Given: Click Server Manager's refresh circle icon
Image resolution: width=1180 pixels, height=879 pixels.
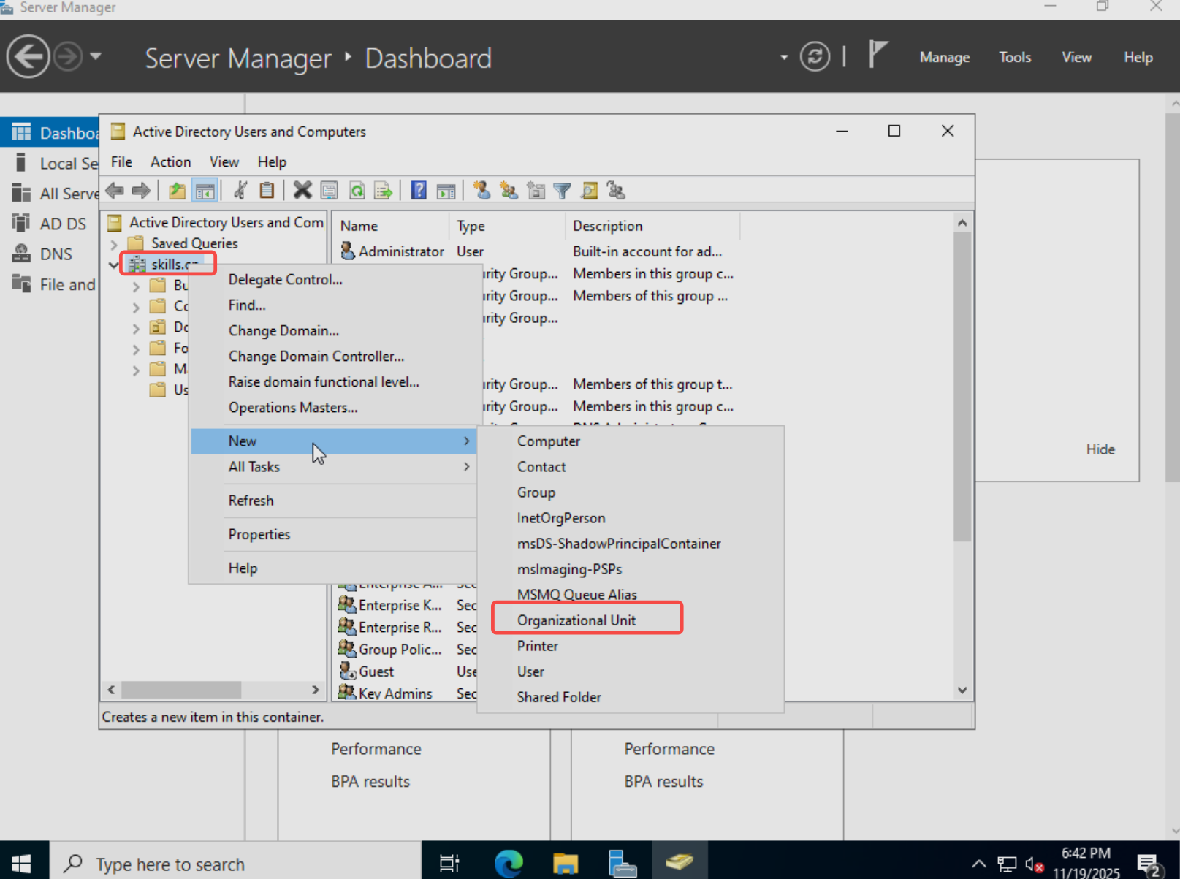Looking at the screenshot, I should [815, 57].
